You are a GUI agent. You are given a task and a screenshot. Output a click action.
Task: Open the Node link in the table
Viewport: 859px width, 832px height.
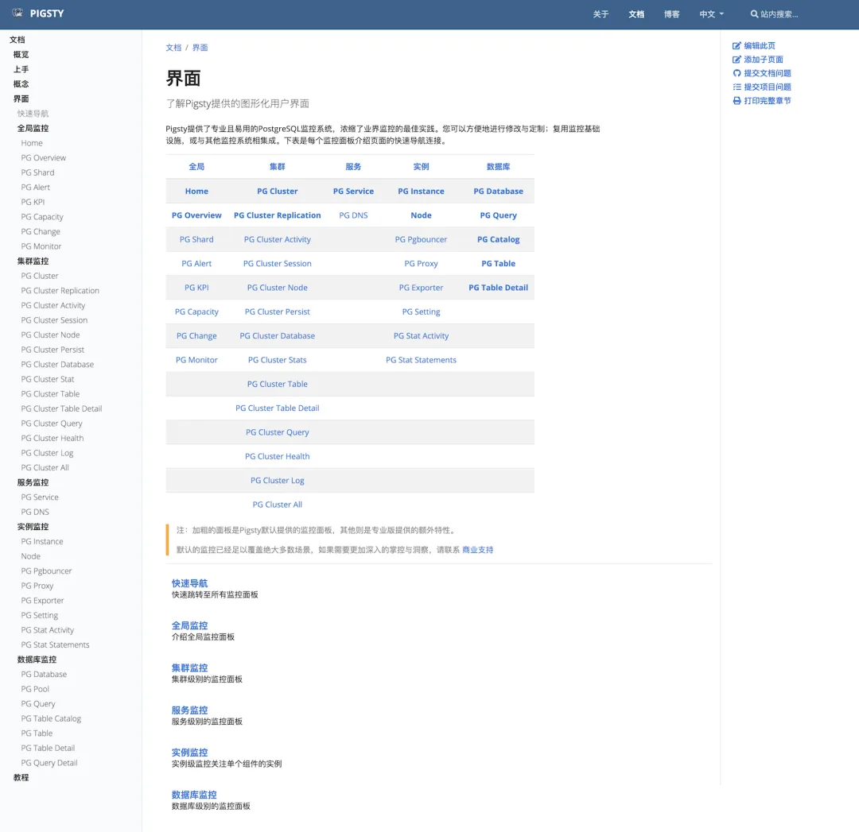click(x=422, y=215)
